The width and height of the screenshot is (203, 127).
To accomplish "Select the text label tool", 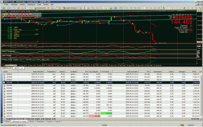I will coord(196,8).
